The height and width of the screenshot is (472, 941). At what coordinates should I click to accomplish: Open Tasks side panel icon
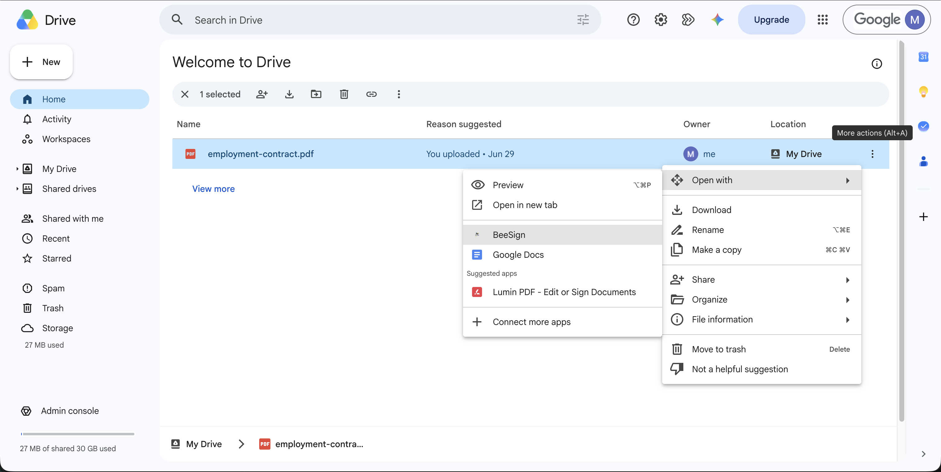[923, 126]
